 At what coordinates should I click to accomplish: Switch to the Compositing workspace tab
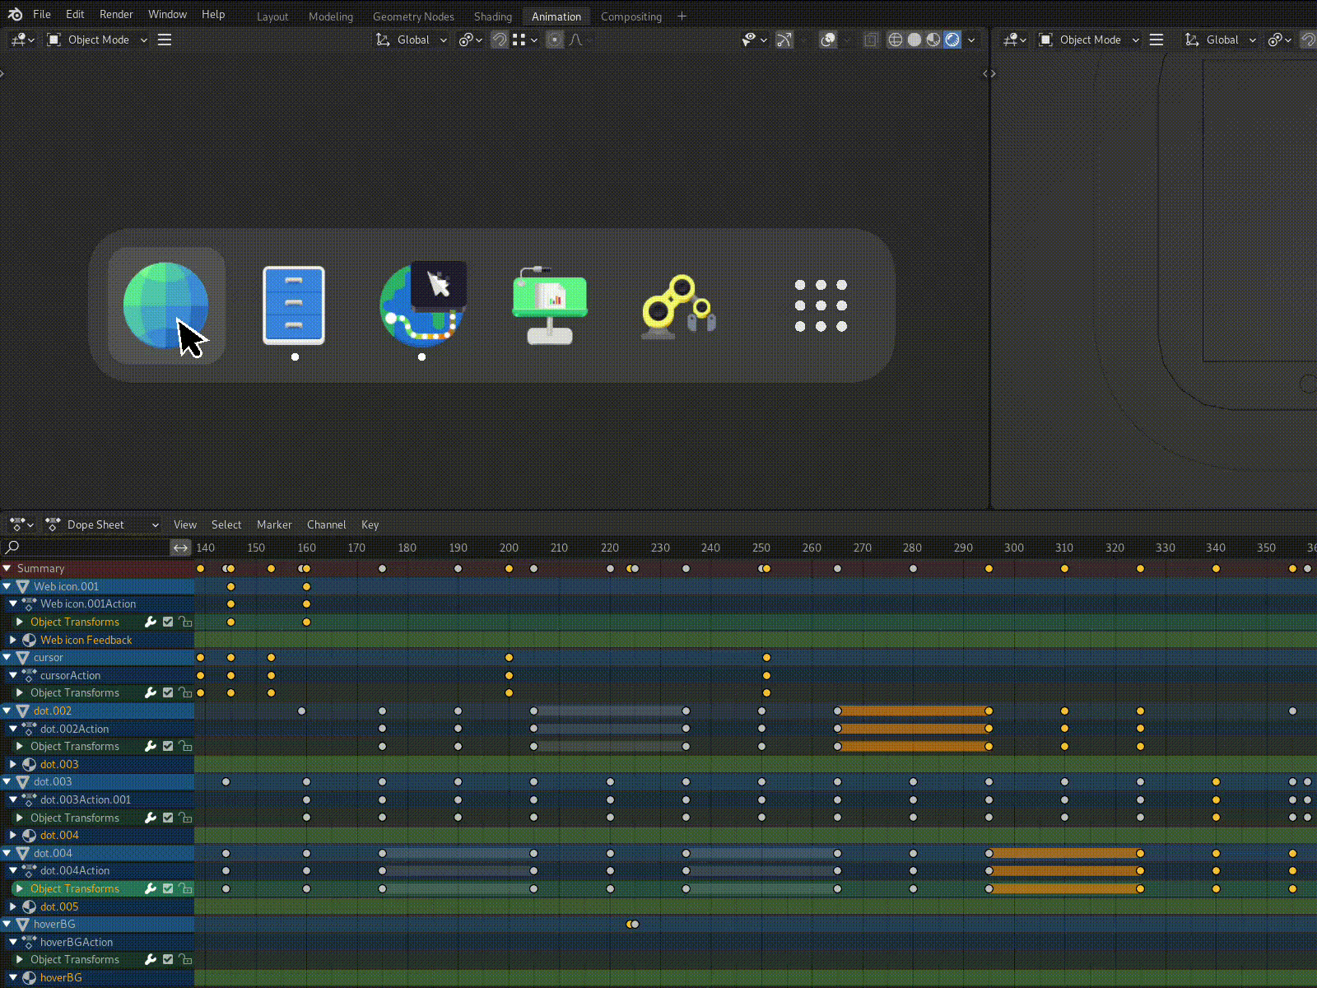pos(631,16)
